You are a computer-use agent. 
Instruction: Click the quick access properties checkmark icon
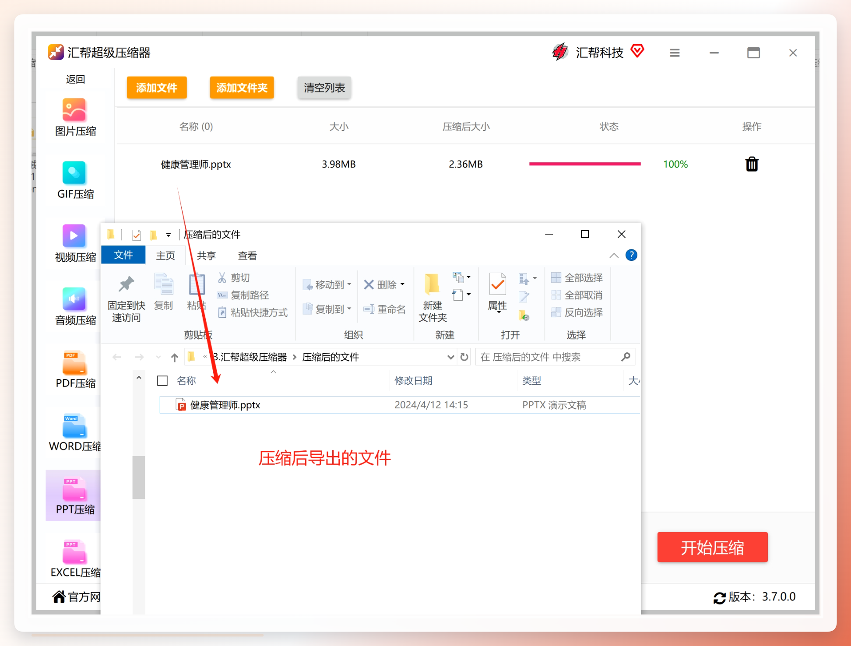click(137, 235)
